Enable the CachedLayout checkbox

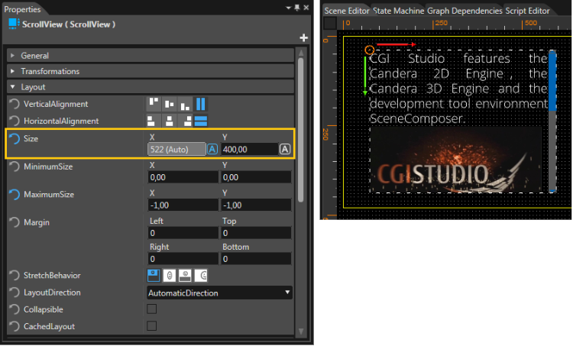point(152,326)
